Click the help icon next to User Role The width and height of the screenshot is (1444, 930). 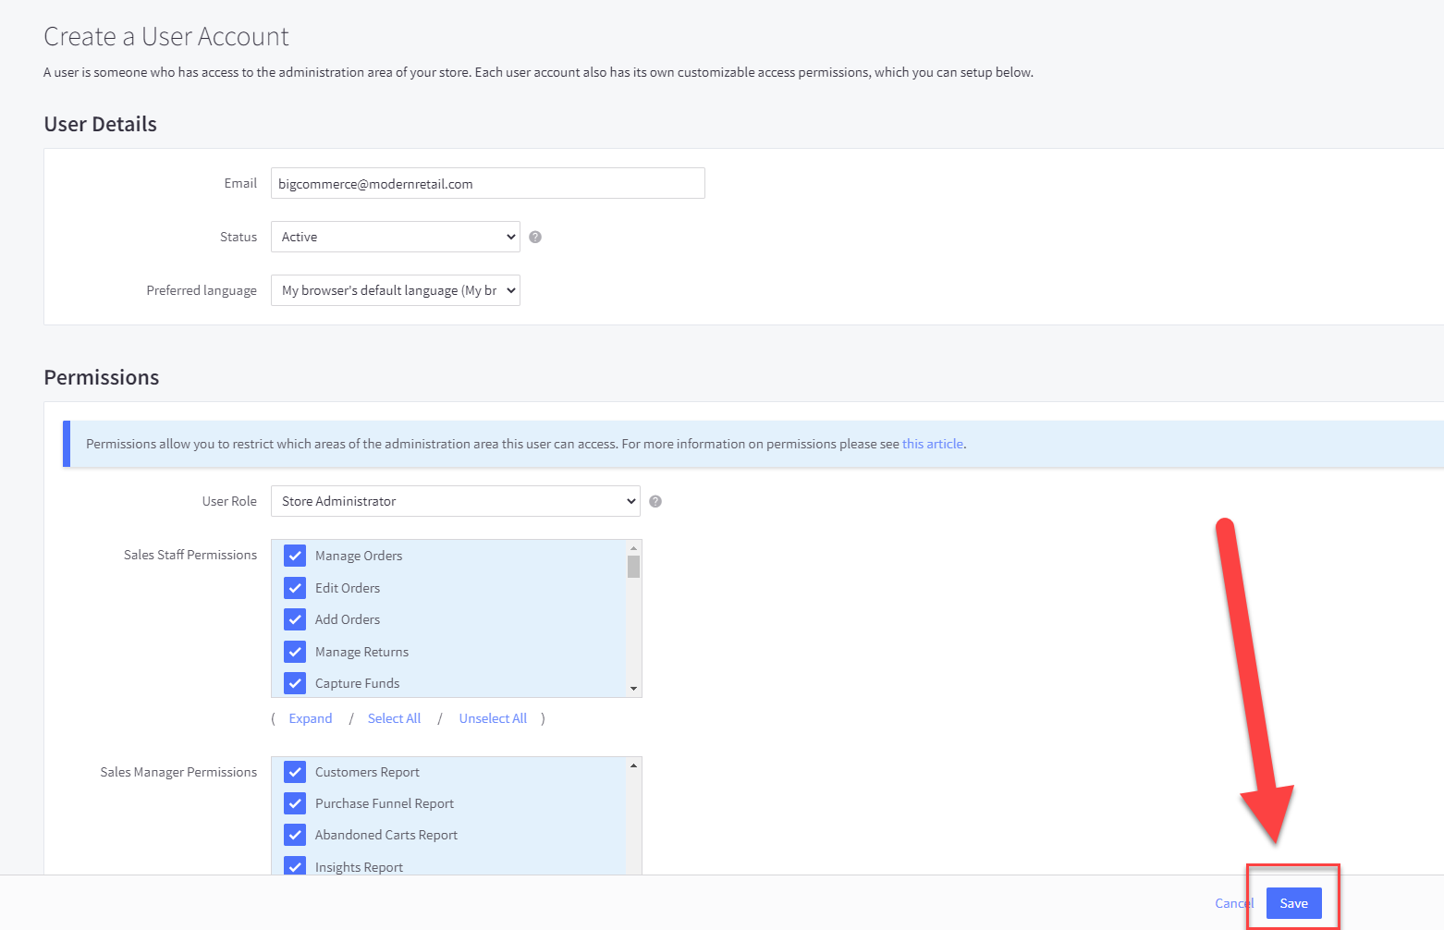(x=655, y=502)
